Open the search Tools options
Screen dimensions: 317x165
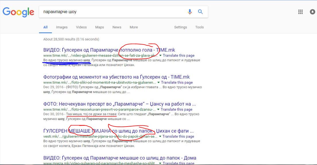[199, 27]
